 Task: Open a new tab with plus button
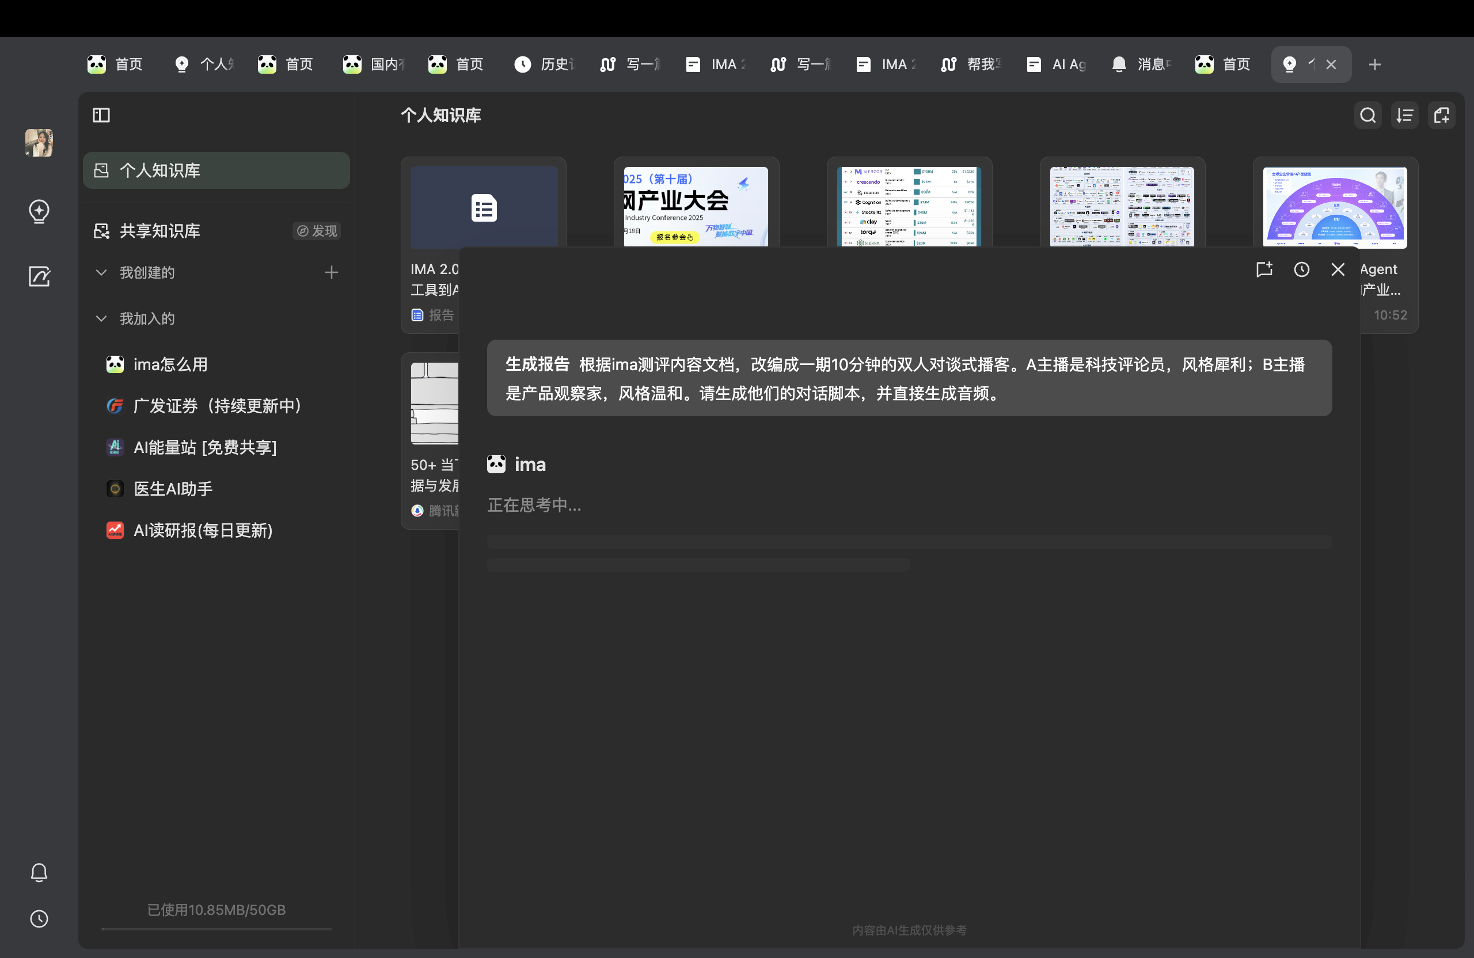(1374, 64)
